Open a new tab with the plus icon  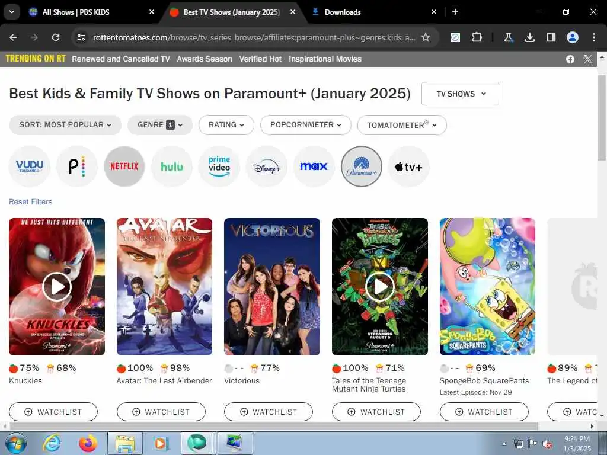pos(455,12)
